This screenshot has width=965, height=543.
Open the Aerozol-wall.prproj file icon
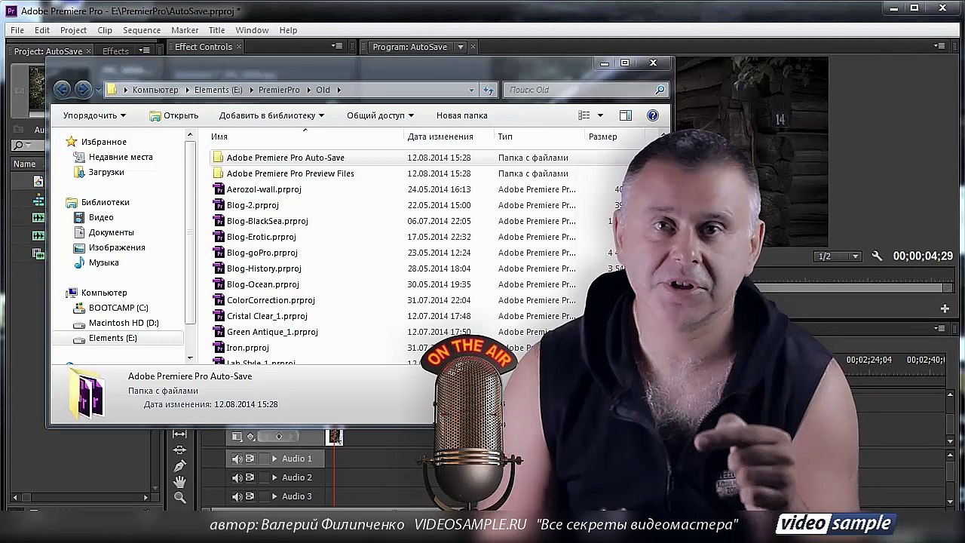pyautogui.click(x=218, y=189)
